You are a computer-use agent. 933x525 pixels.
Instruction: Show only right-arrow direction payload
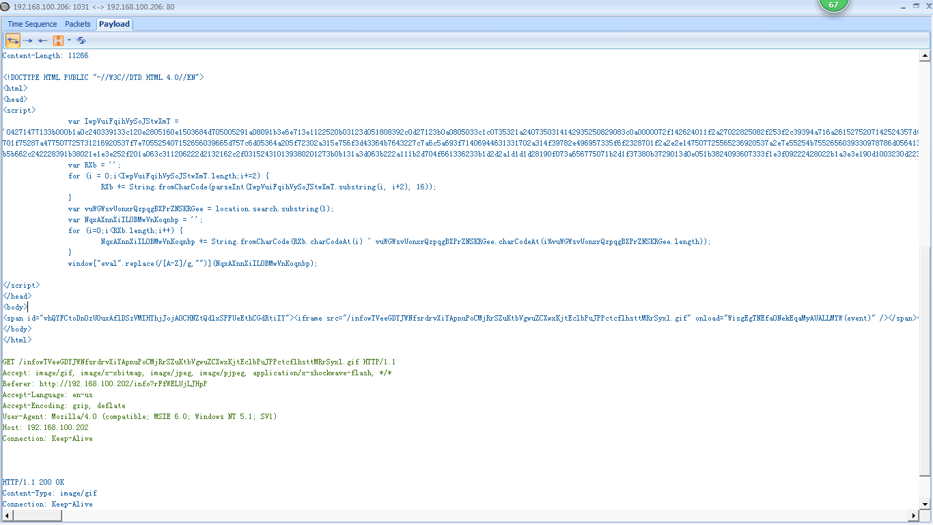tap(28, 40)
